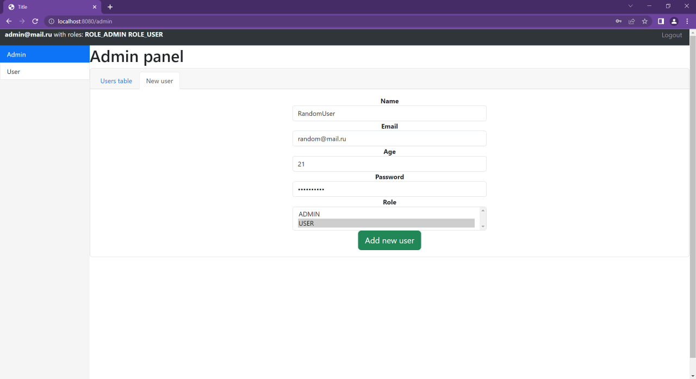This screenshot has height=379, width=696.
Task: Click the admin@mail.ru header text
Action: [28, 34]
